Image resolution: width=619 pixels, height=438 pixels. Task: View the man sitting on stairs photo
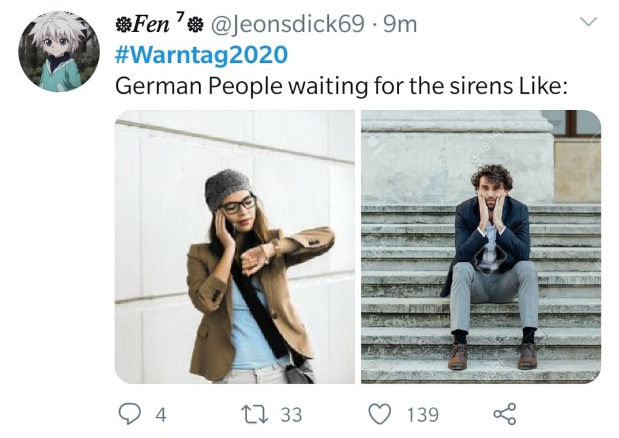pos(480,246)
